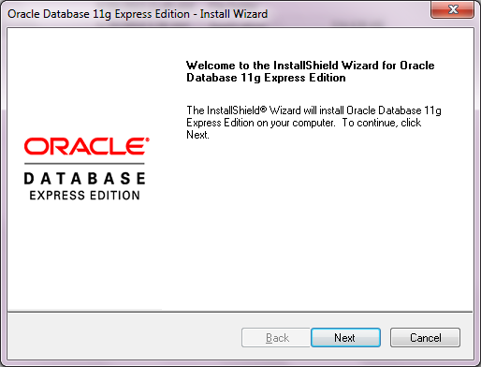The image size is (481, 367).
Task: Click the 'Oracle Database 11g Express Edition - Install Wizard' title
Action: (x=138, y=14)
